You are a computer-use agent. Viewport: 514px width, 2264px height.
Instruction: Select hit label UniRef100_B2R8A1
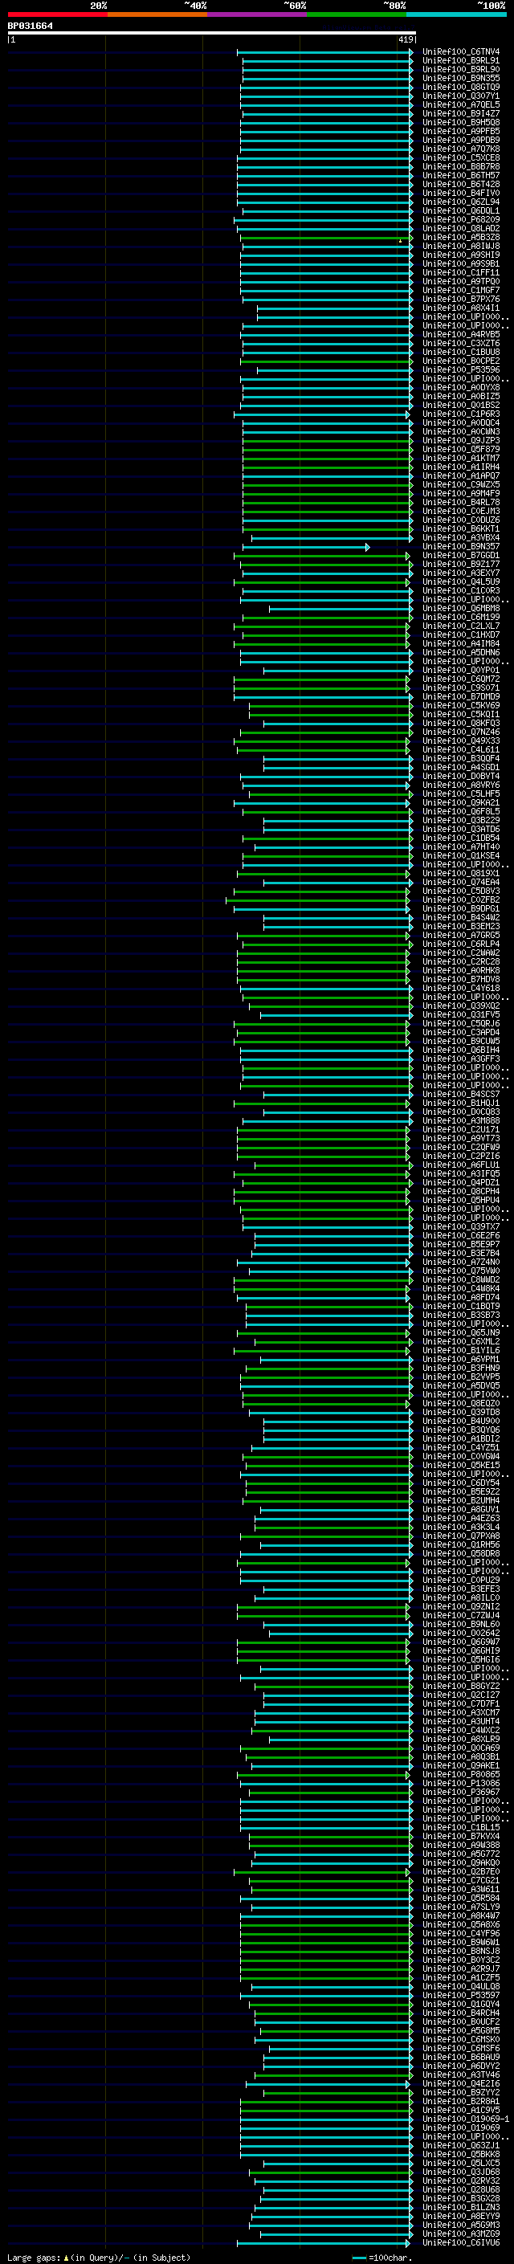460,2102
